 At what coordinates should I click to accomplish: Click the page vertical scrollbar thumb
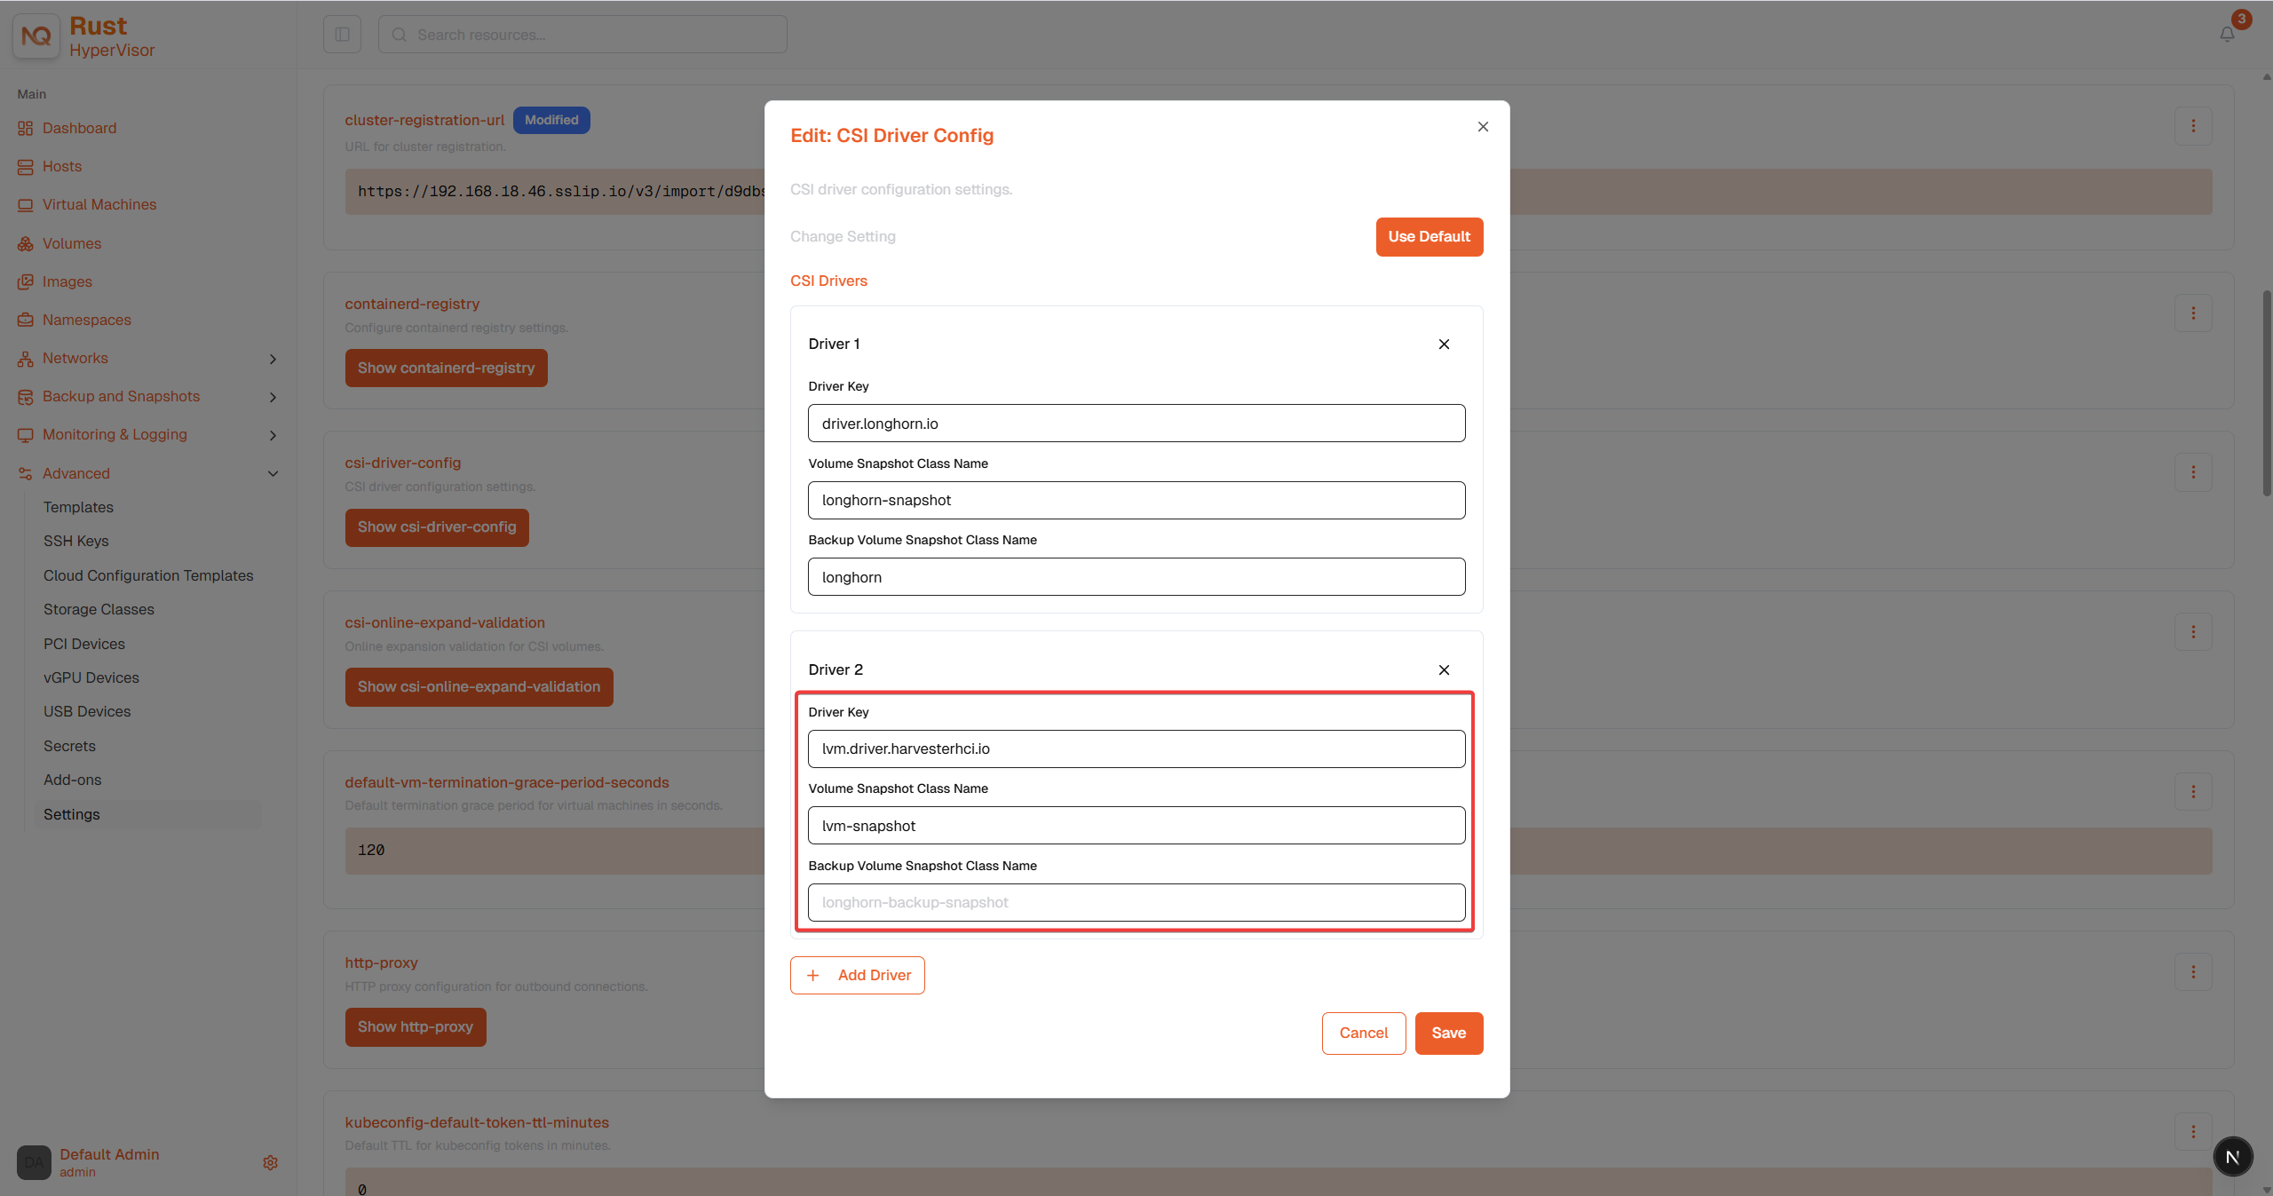tap(2266, 392)
